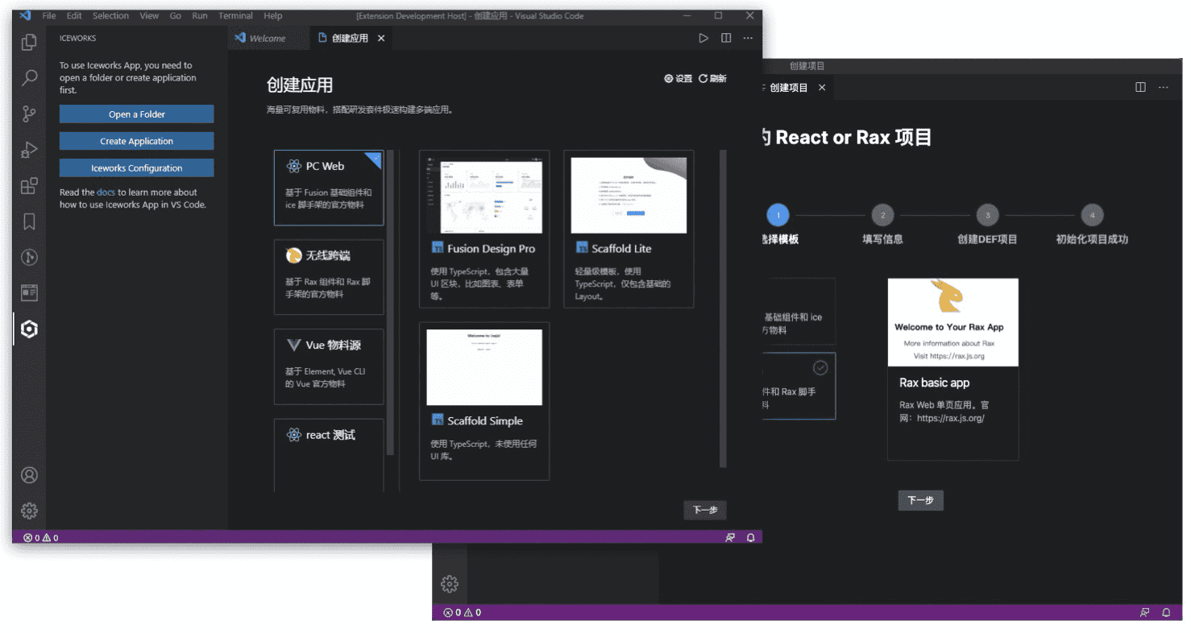Open the Edit menu

74,15
